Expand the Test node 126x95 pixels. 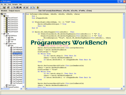tap(6, 41)
